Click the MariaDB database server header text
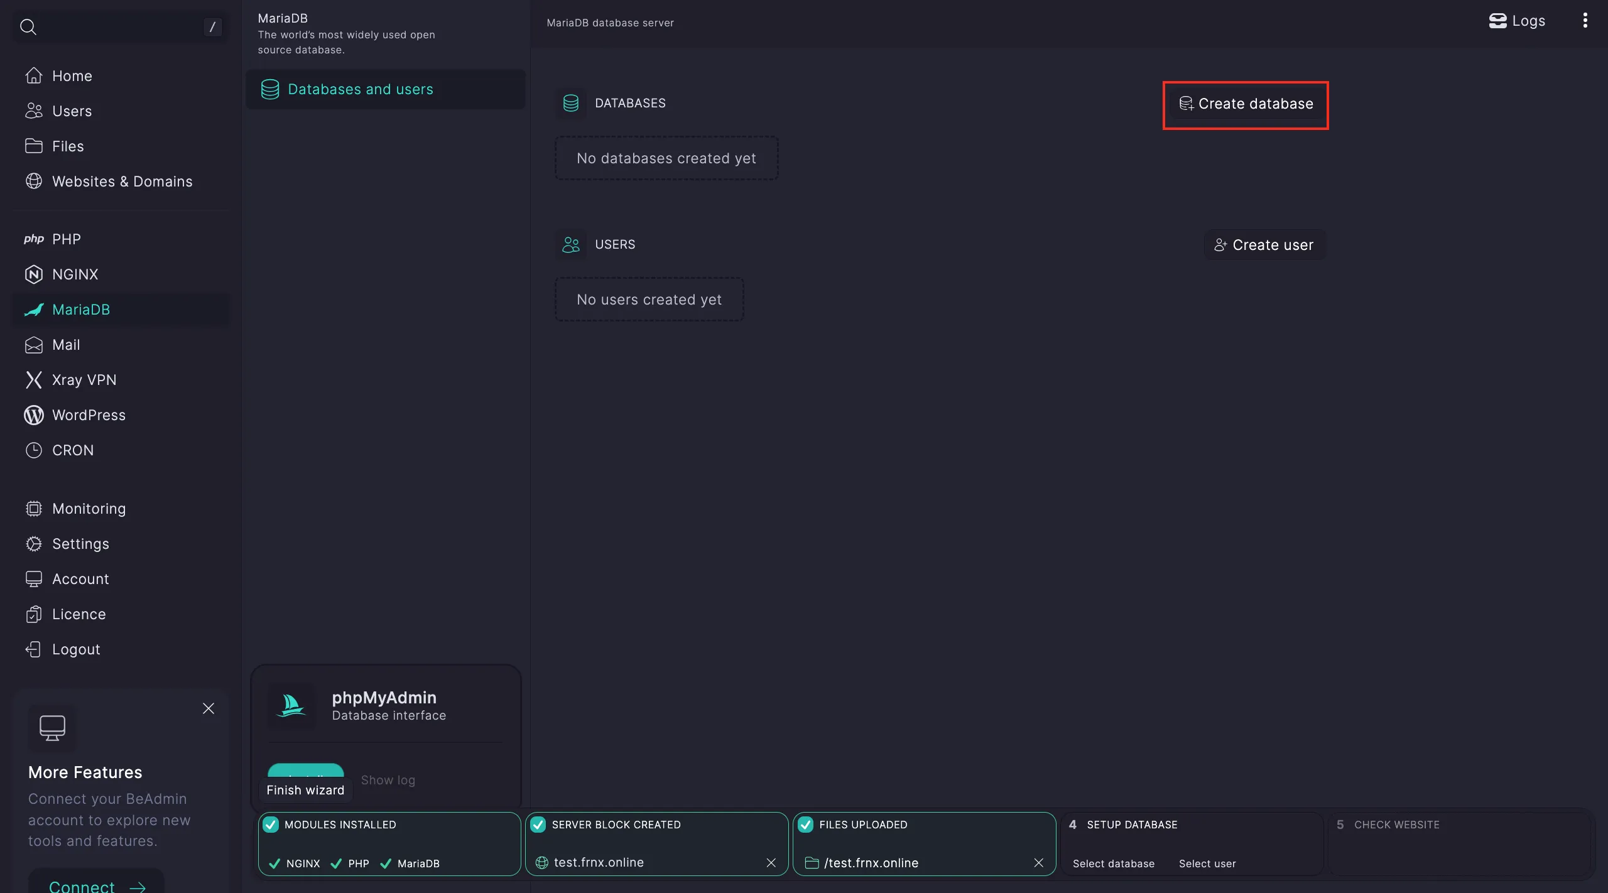This screenshot has height=893, width=1608. 610,23
